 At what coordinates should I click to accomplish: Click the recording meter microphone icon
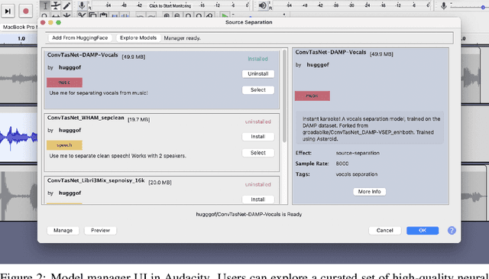(x=82, y=5)
